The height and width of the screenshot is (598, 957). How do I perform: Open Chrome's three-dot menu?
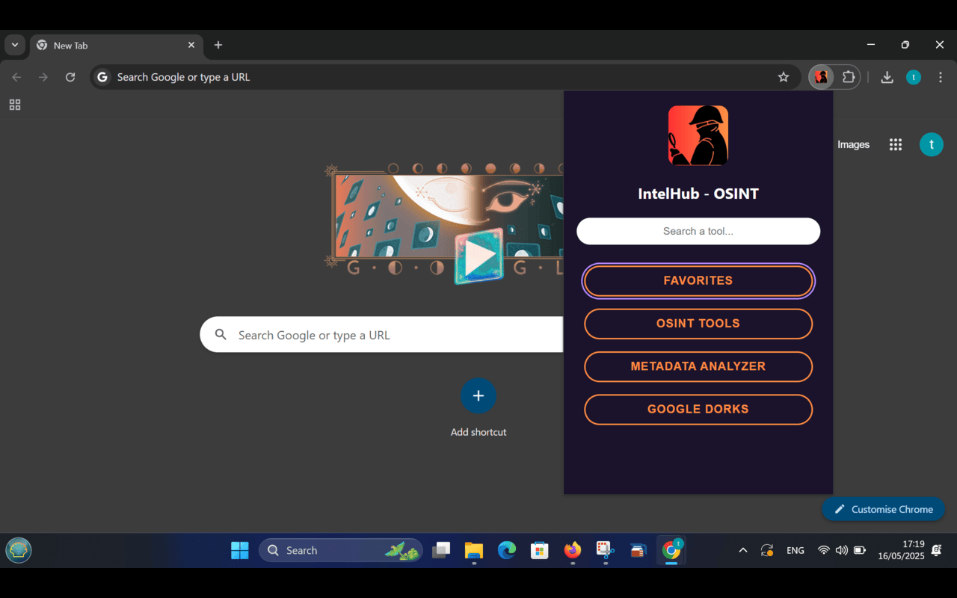(940, 77)
